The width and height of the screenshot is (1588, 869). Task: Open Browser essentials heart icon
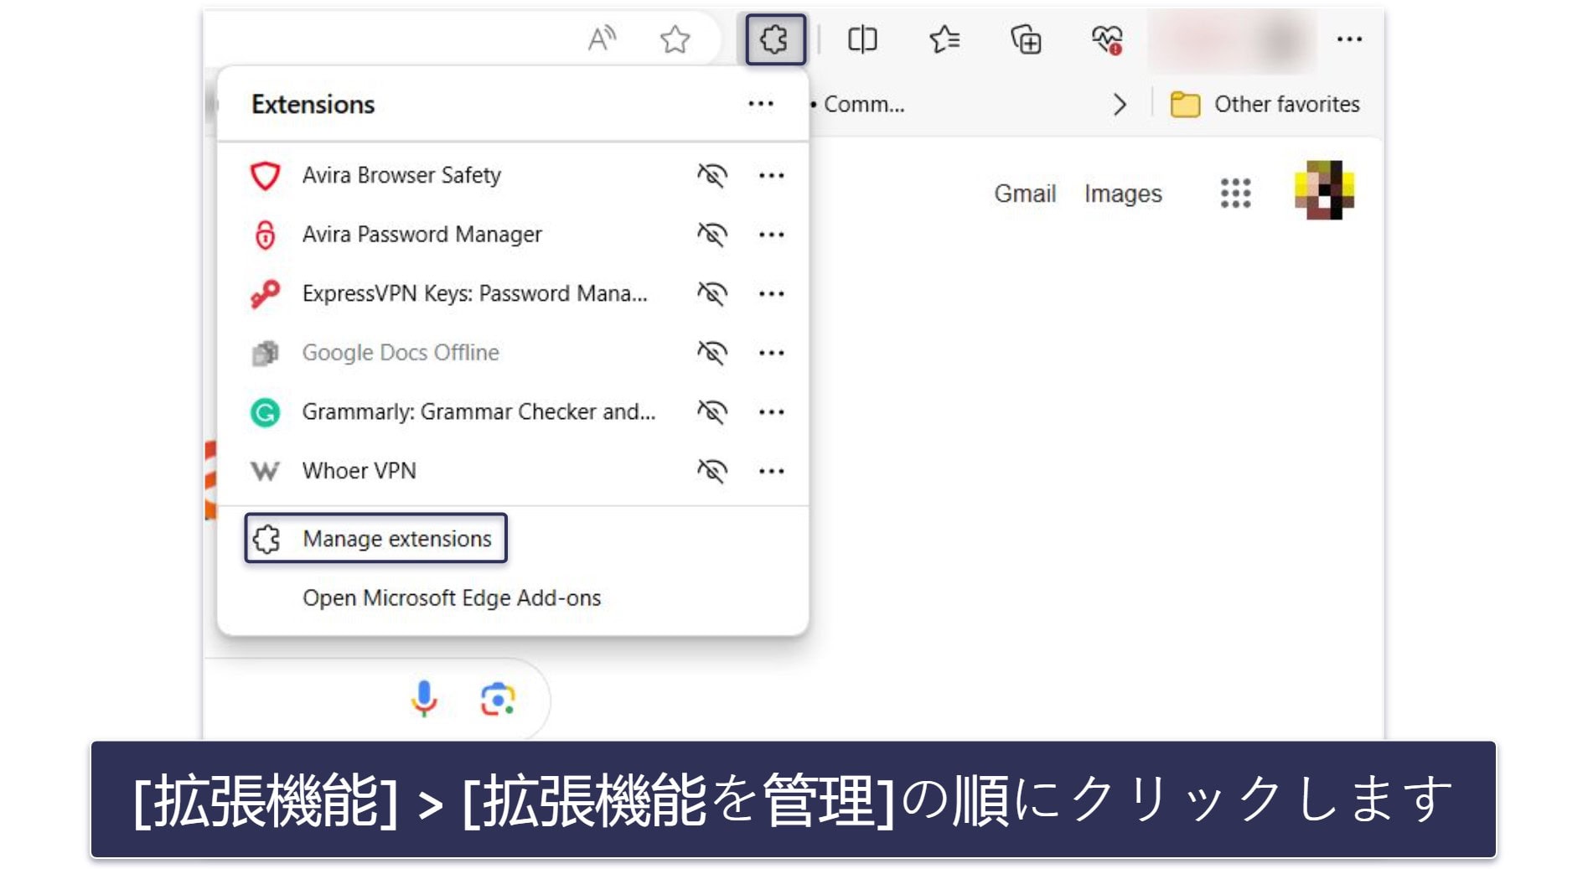1107,39
